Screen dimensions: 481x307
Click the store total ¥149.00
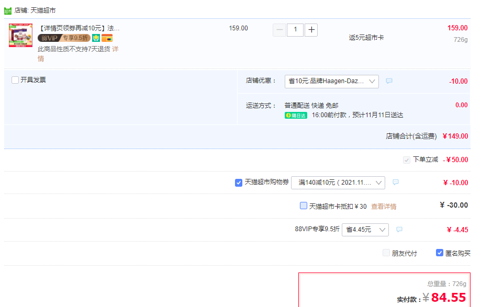tap(455, 137)
